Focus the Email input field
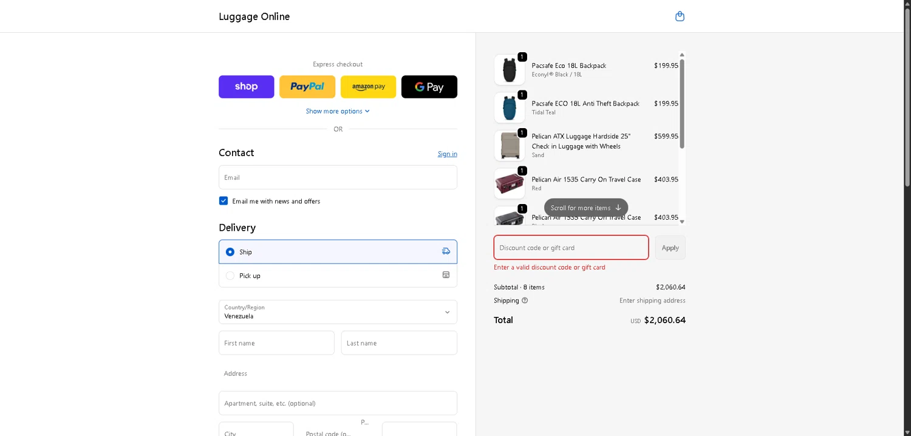 (x=338, y=177)
